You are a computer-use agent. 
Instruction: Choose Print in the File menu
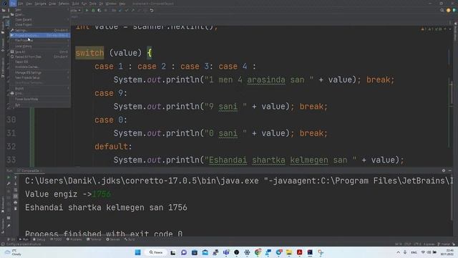coord(40,94)
